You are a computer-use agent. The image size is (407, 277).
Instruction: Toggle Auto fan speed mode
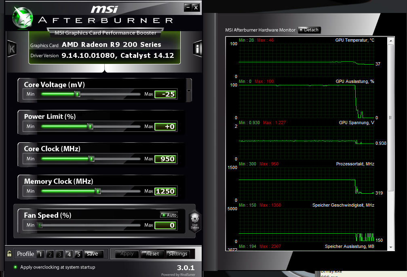[169, 215]
